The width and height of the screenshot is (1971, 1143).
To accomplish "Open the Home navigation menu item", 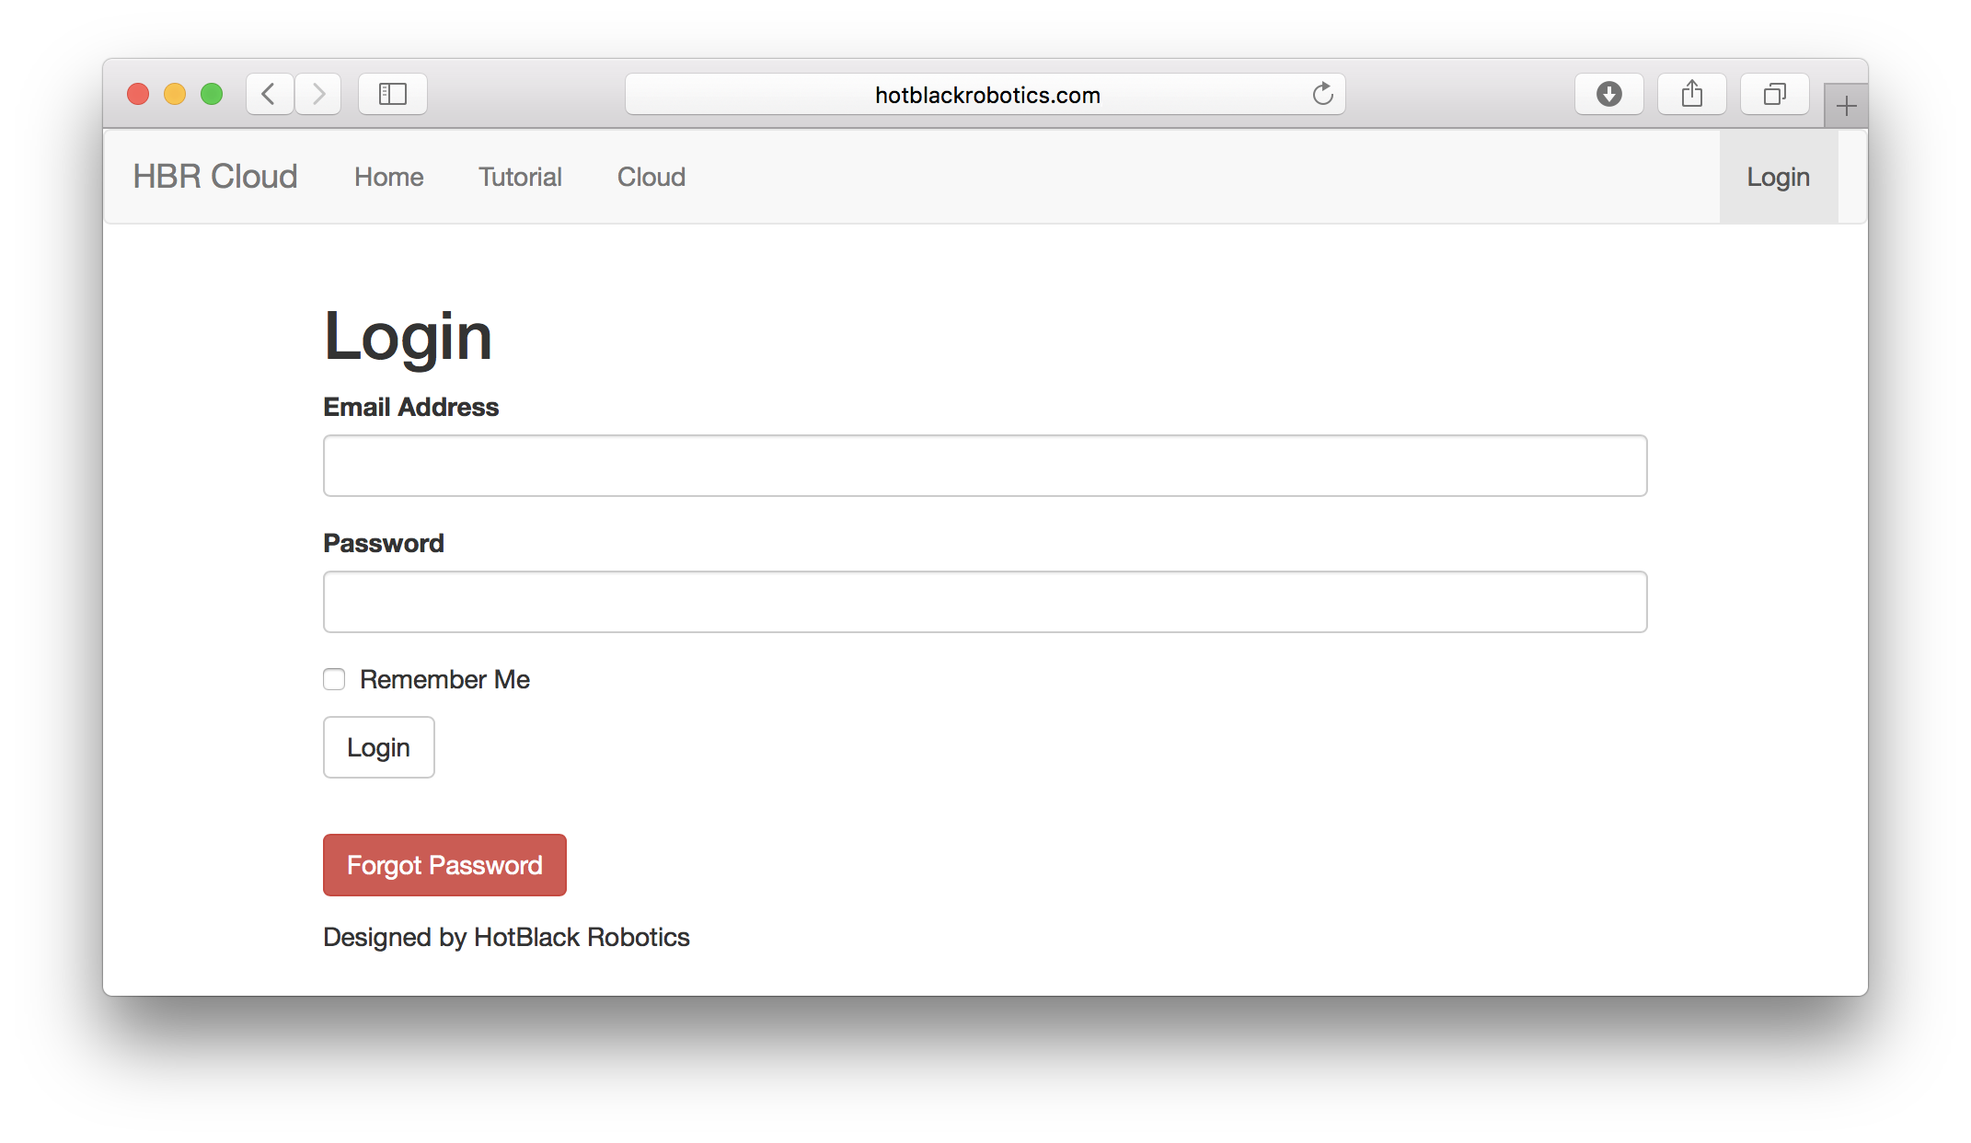I will click(x=387, y=177).
